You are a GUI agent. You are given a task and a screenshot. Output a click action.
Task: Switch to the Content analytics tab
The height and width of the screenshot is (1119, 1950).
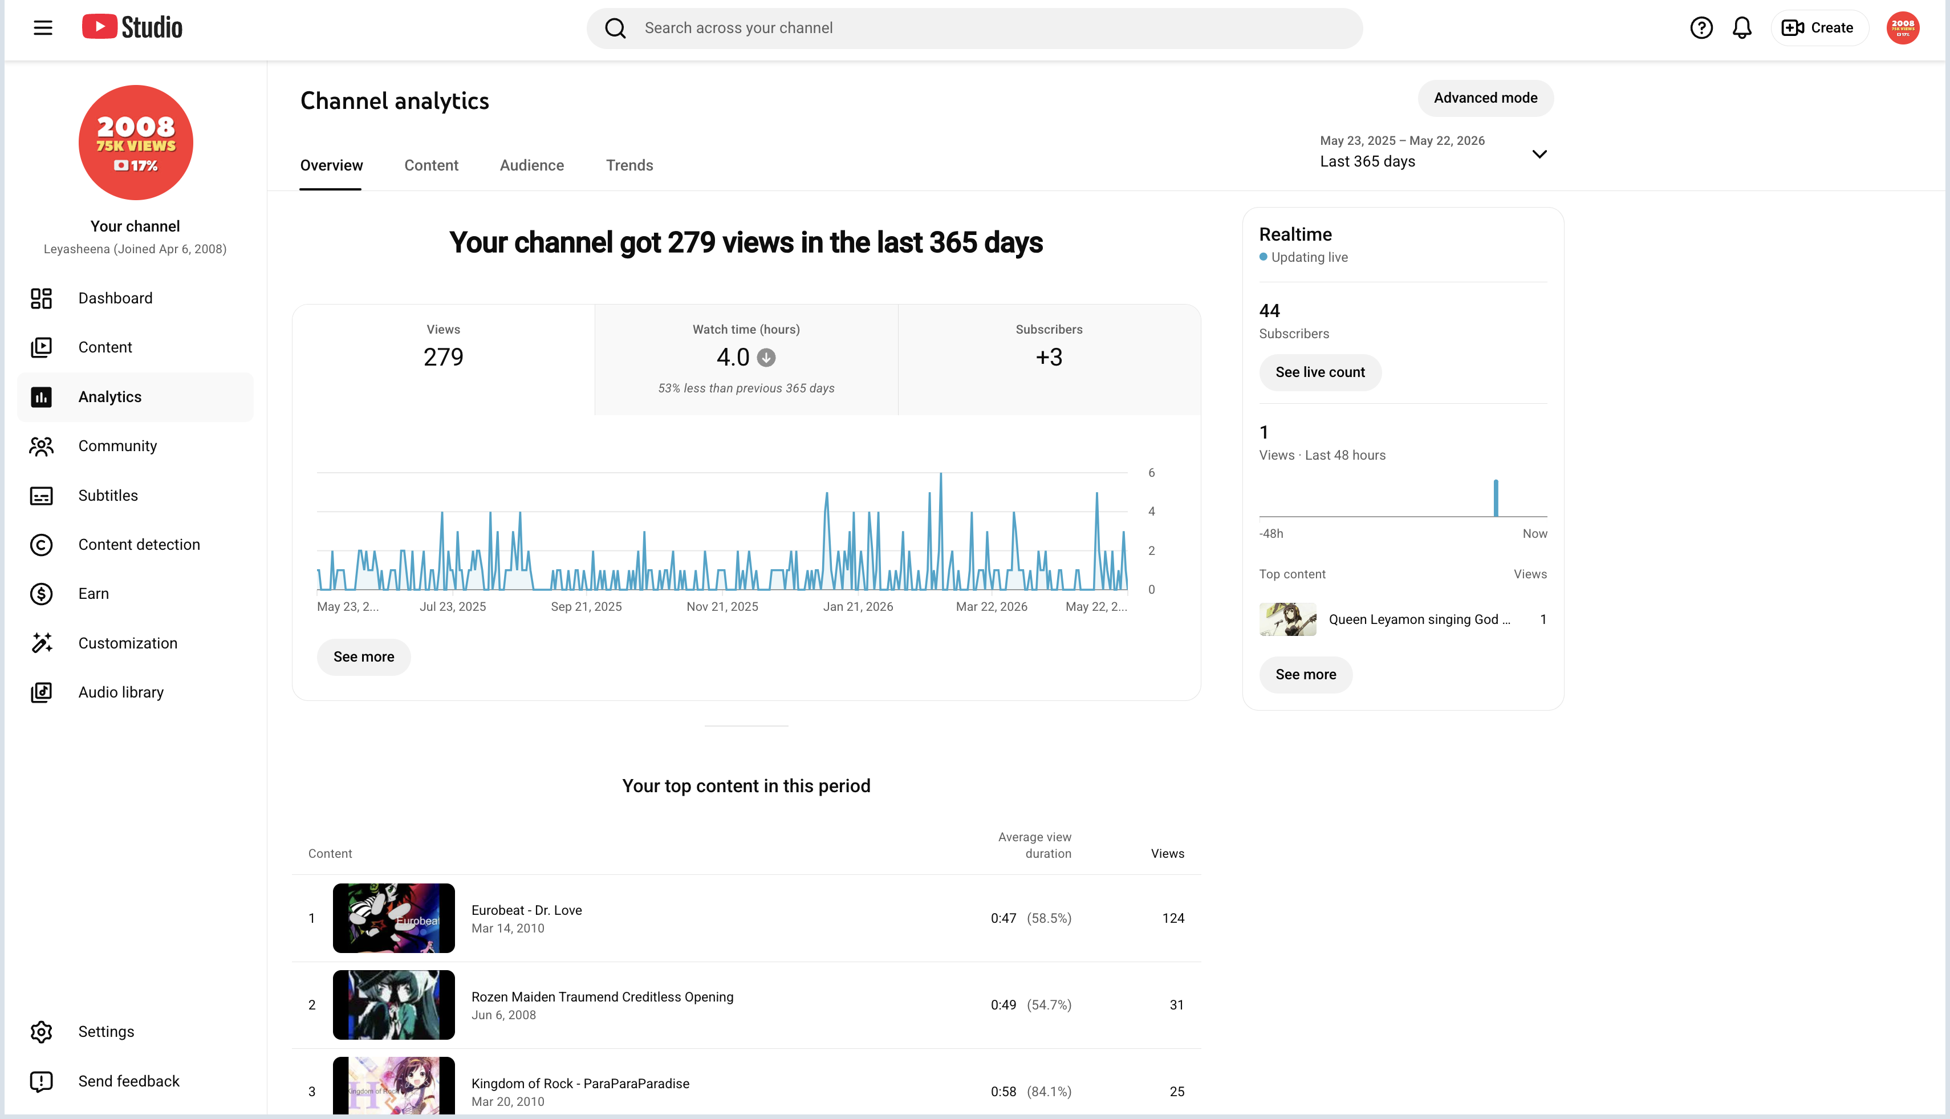click(x=431, y=165)
